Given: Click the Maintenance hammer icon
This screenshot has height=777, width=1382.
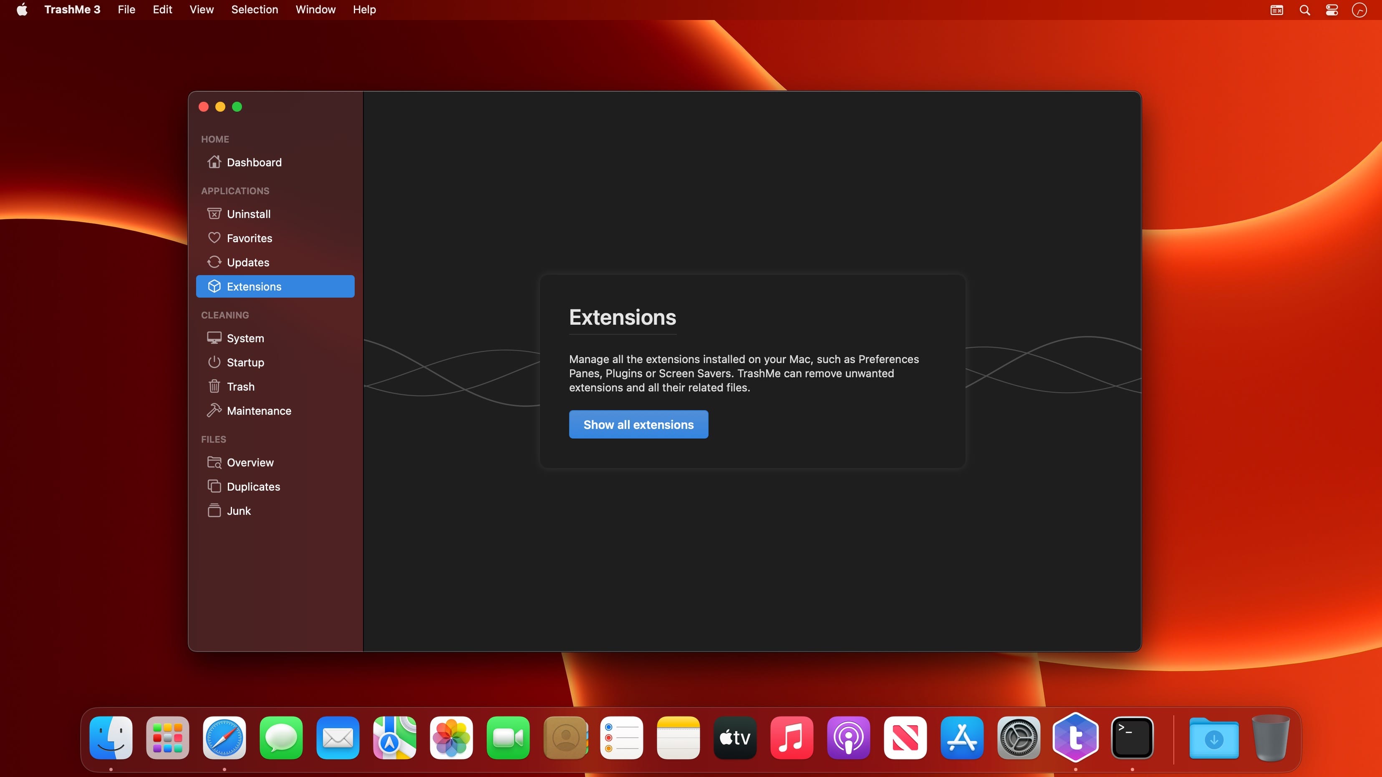Looking at the screenshot, I should pos(214,411).
